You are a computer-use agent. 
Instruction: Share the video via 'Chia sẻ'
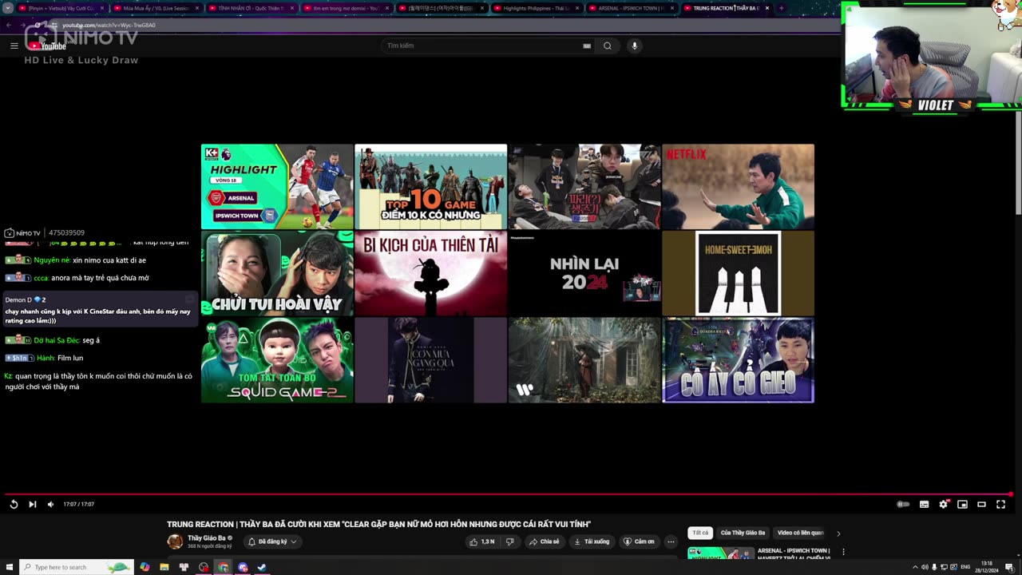click(x=544, y=541)
